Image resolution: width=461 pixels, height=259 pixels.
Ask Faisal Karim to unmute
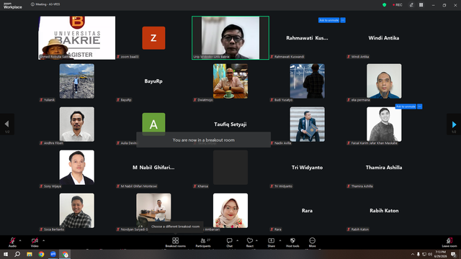406,106
